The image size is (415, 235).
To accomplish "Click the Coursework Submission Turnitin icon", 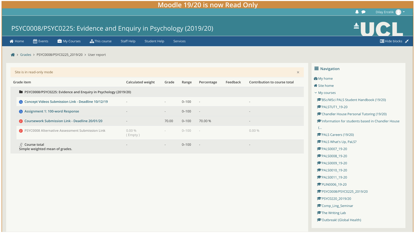I will coord(21,121).
